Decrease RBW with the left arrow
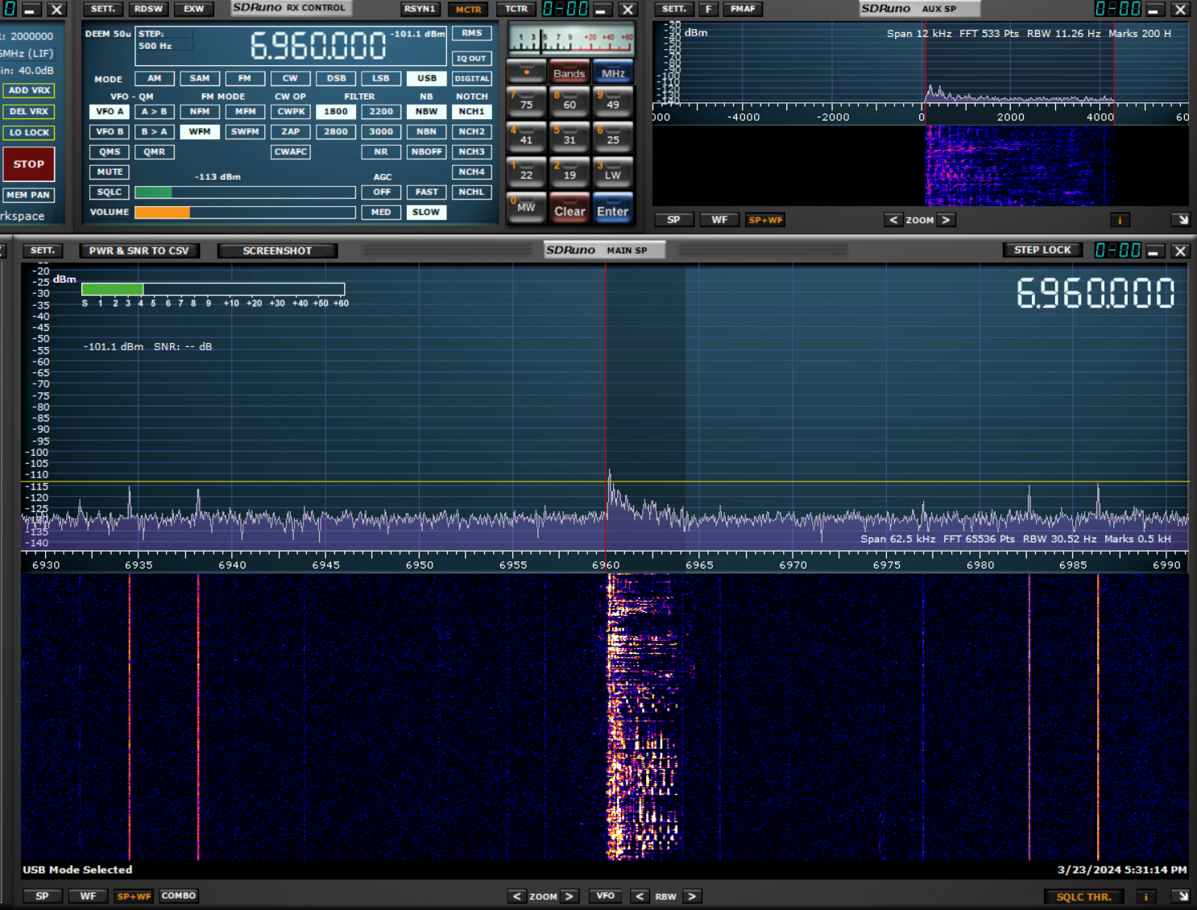 point(640,896)
